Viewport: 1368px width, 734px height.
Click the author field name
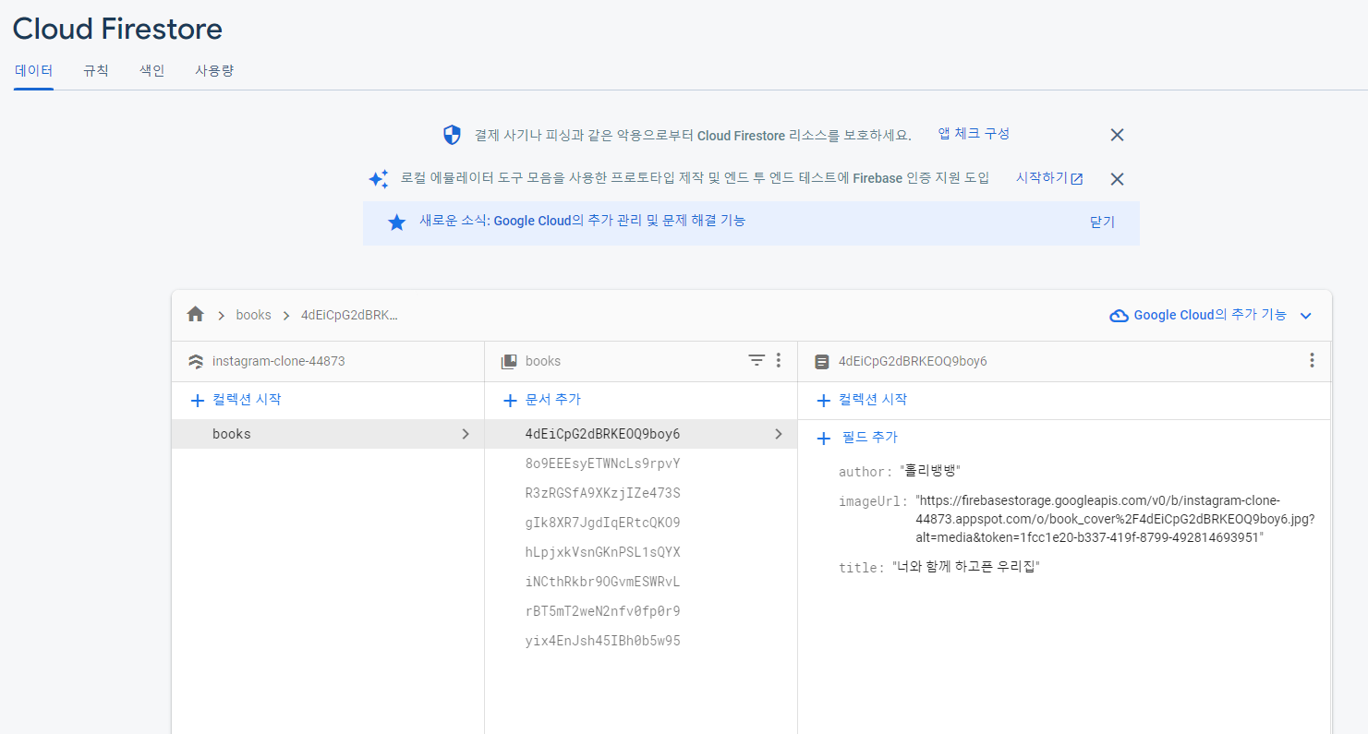[x=866, y=472]
